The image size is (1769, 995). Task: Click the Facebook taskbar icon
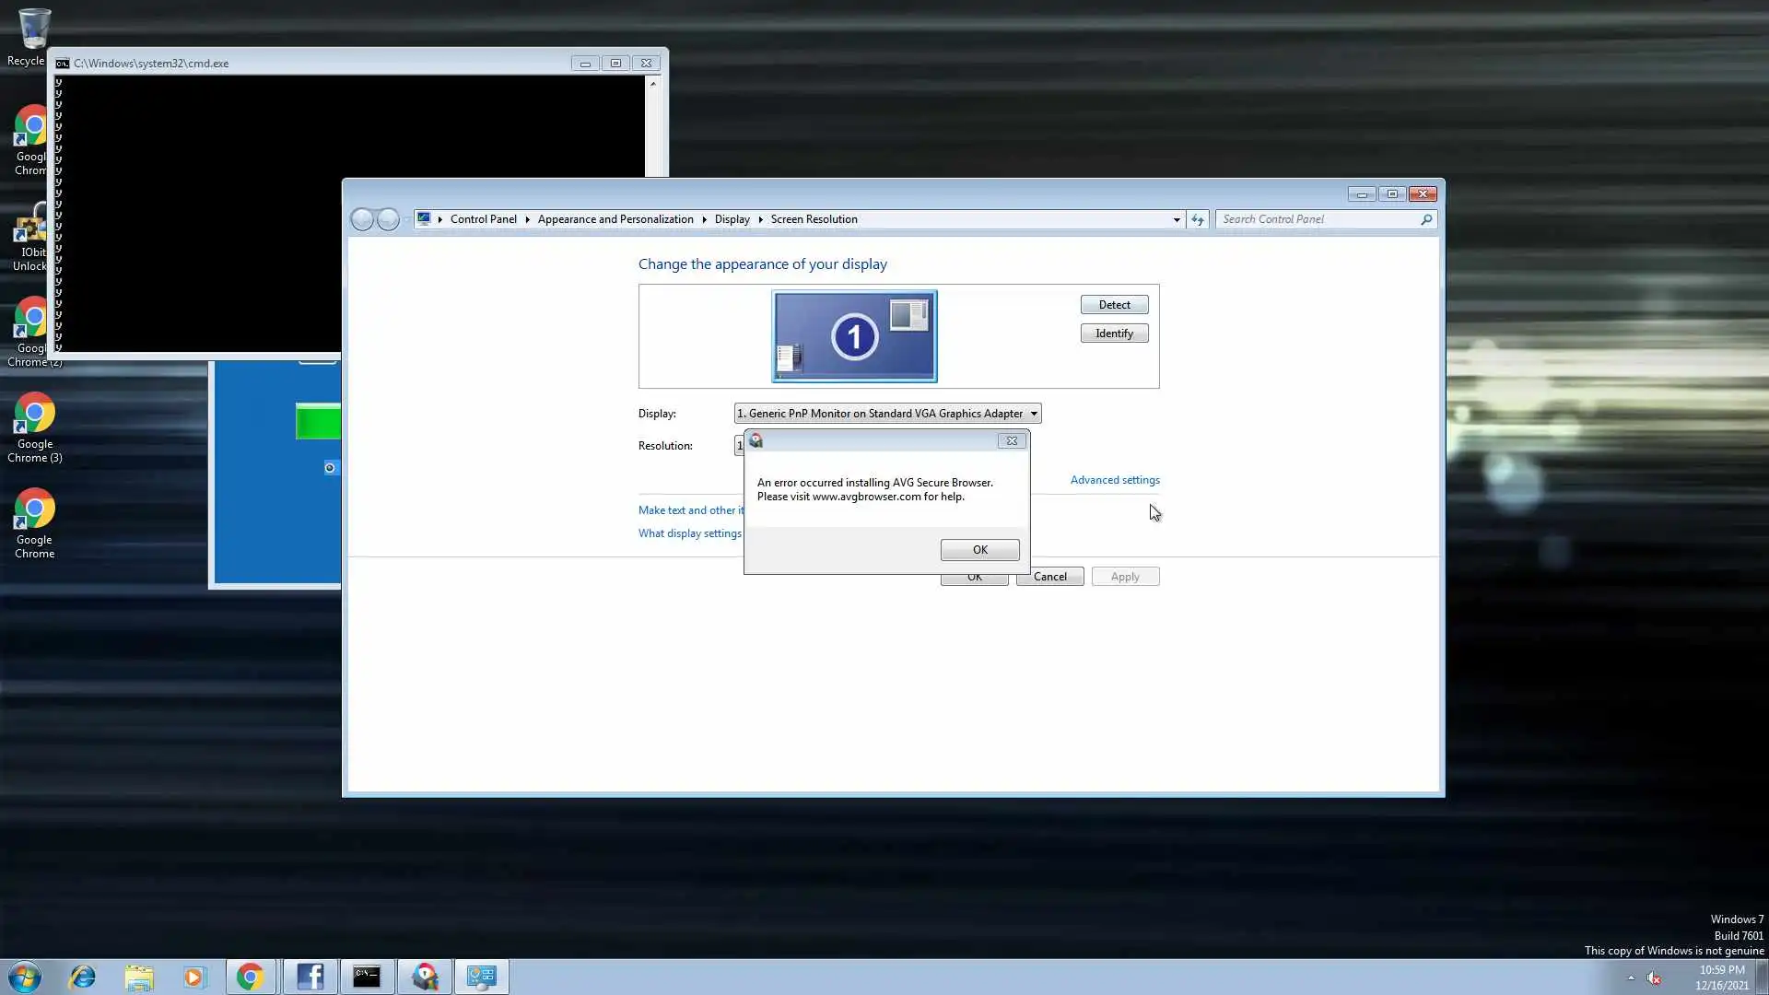coord(310,977)
